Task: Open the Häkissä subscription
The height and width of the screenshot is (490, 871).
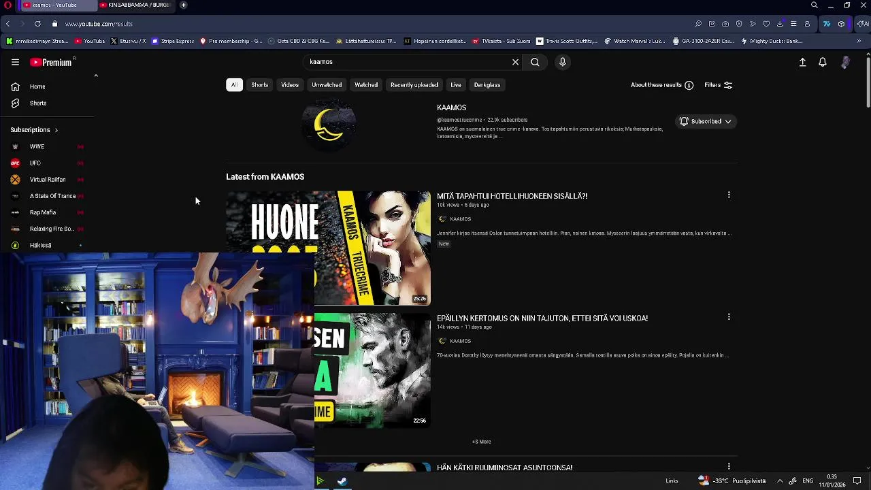Action: click(48, 245)
